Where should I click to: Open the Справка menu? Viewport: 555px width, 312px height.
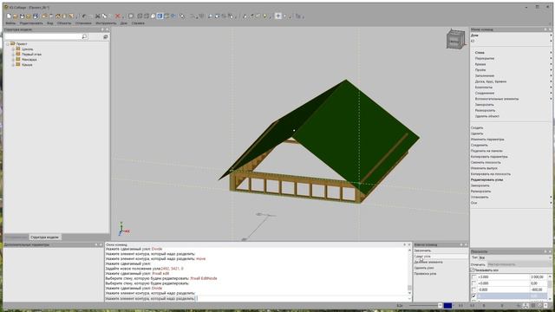click(138, 23)
